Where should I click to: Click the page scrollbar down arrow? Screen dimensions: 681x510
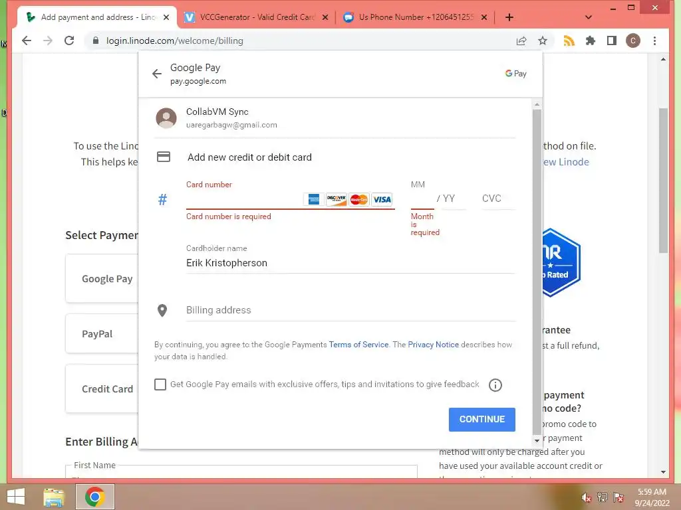click(x=663, y=472)
